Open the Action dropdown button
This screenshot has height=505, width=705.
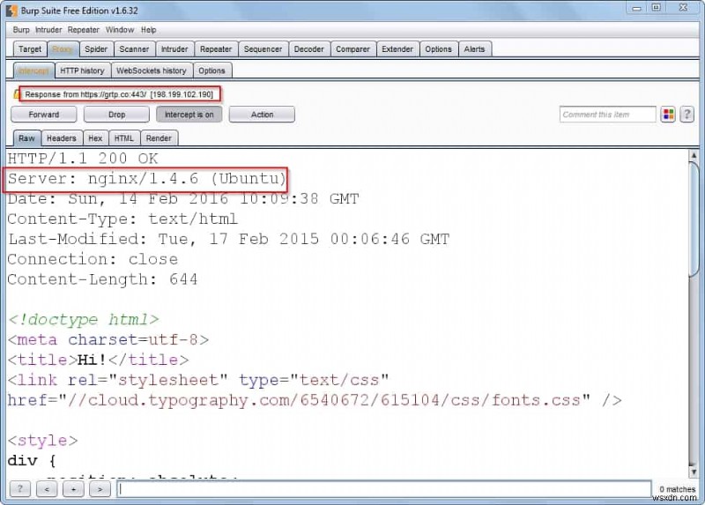point(262,115)
